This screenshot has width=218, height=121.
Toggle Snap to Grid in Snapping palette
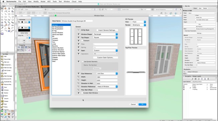pos(19,47)
